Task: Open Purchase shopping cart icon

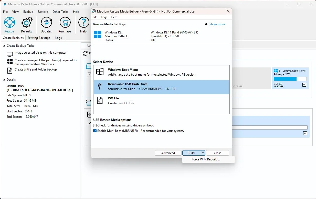Action: 65,22
